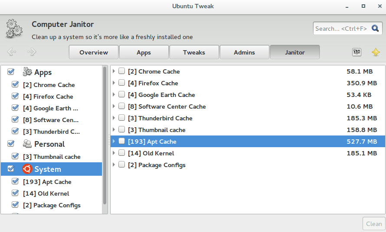Click the 10.6 MB size value
This screenshot has height=232, width=386.
coord(360,106)
